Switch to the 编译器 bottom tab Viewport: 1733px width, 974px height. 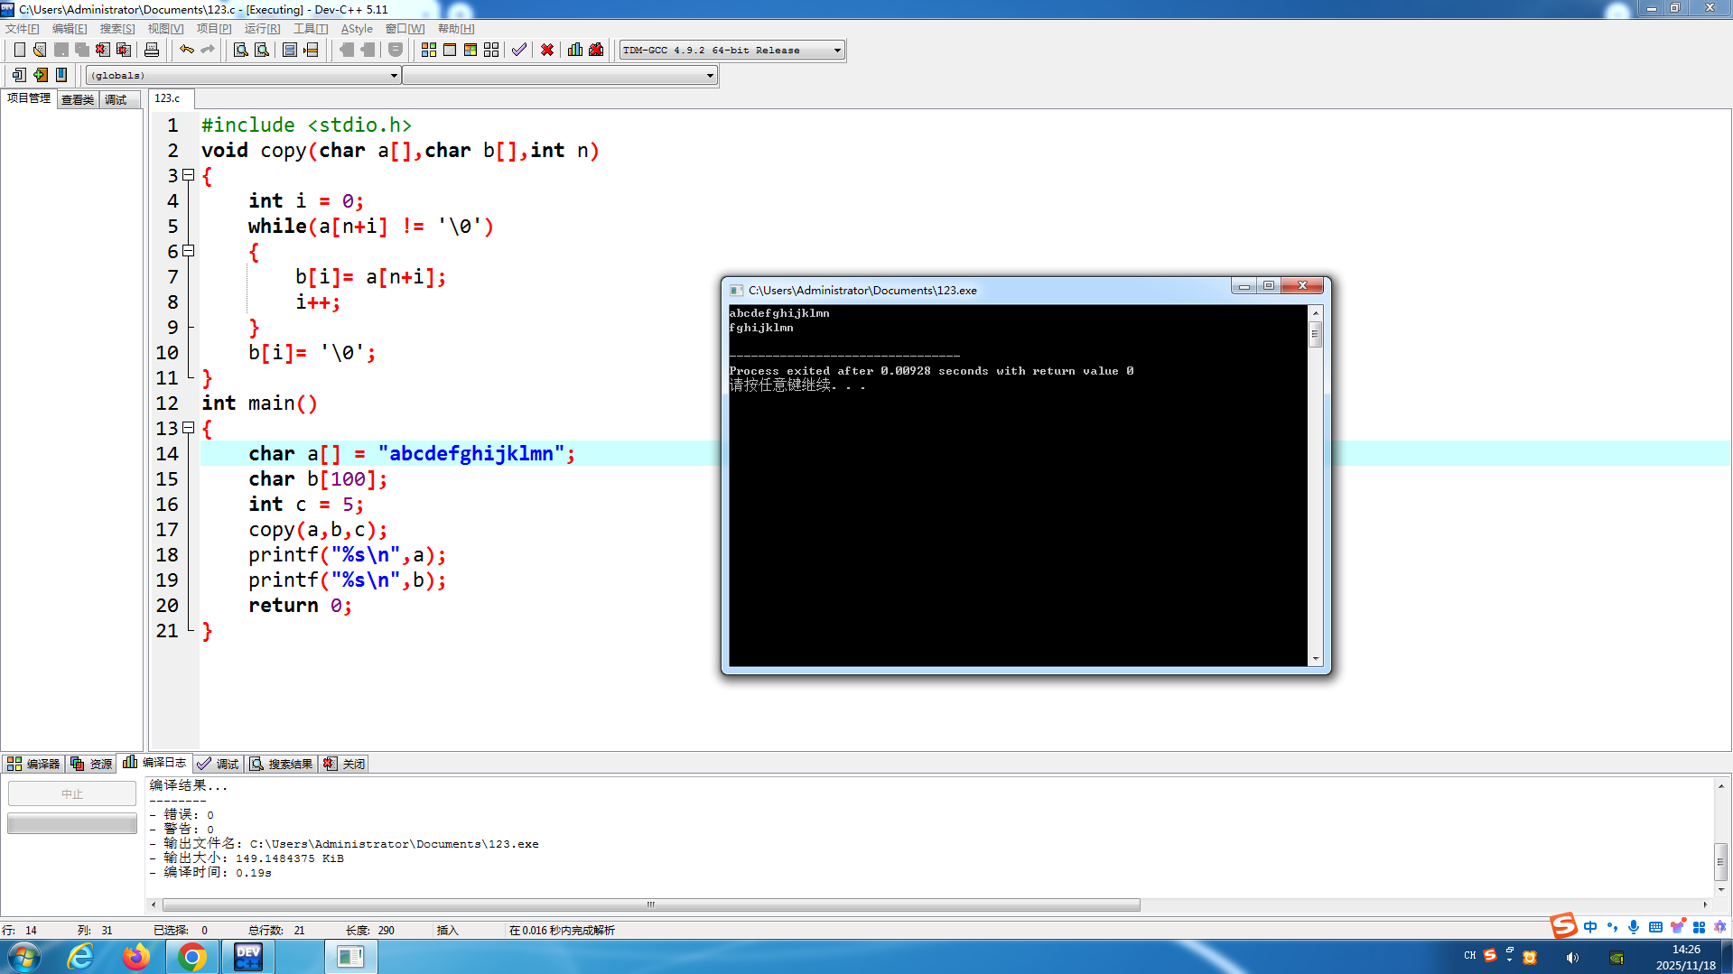[33, 764]
